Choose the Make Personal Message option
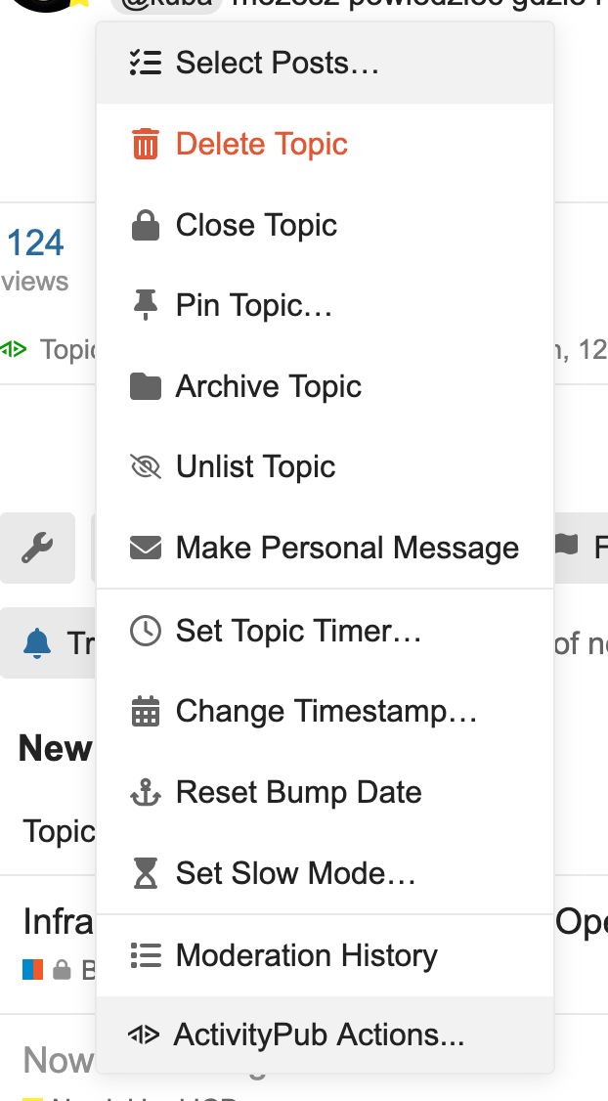This screenshot has width=608, height=1101. [326, 548]
